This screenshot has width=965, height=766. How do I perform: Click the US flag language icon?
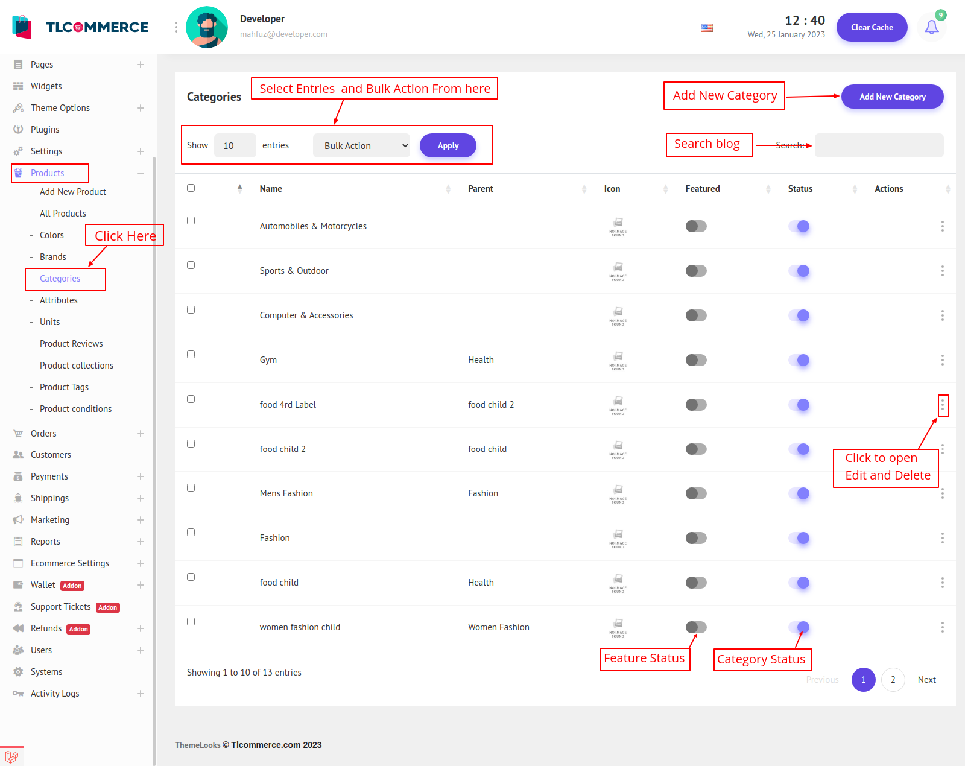point(707,28)
